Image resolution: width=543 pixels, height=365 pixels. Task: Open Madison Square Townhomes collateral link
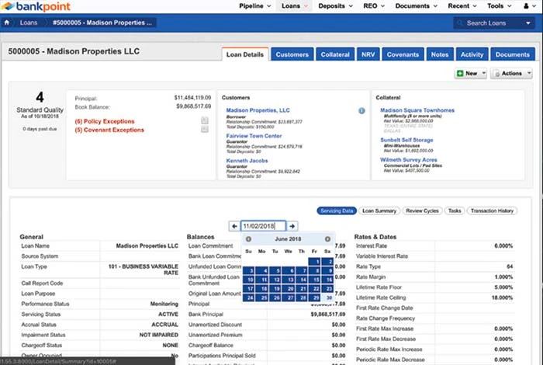[417, 110]
